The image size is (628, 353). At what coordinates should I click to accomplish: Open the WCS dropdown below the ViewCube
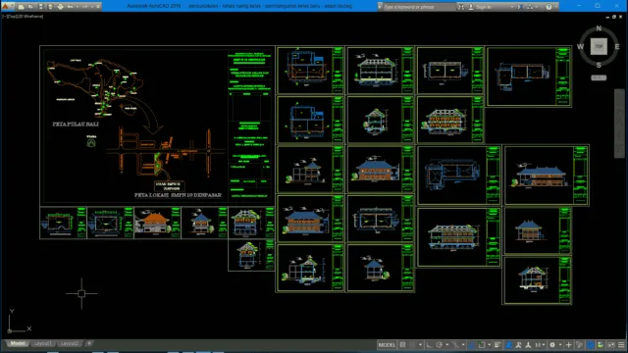(599, 77)
